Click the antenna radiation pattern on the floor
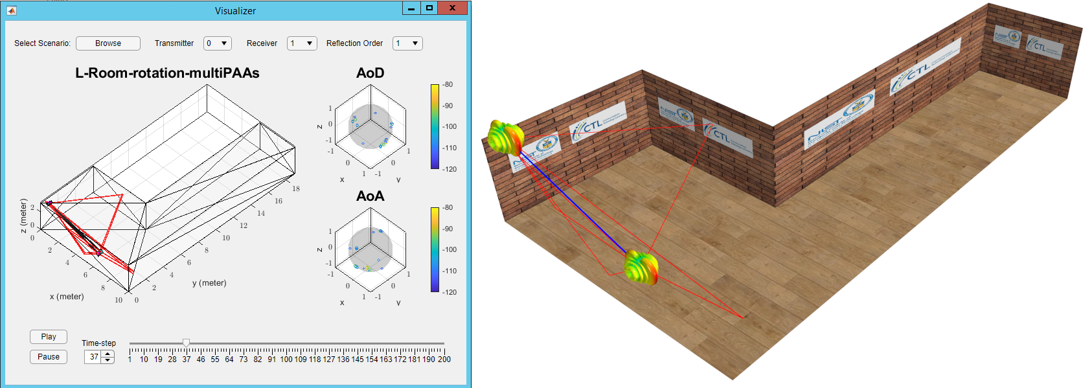Image resolution: width=1083 pixels, height=388 pixels. 641,266
